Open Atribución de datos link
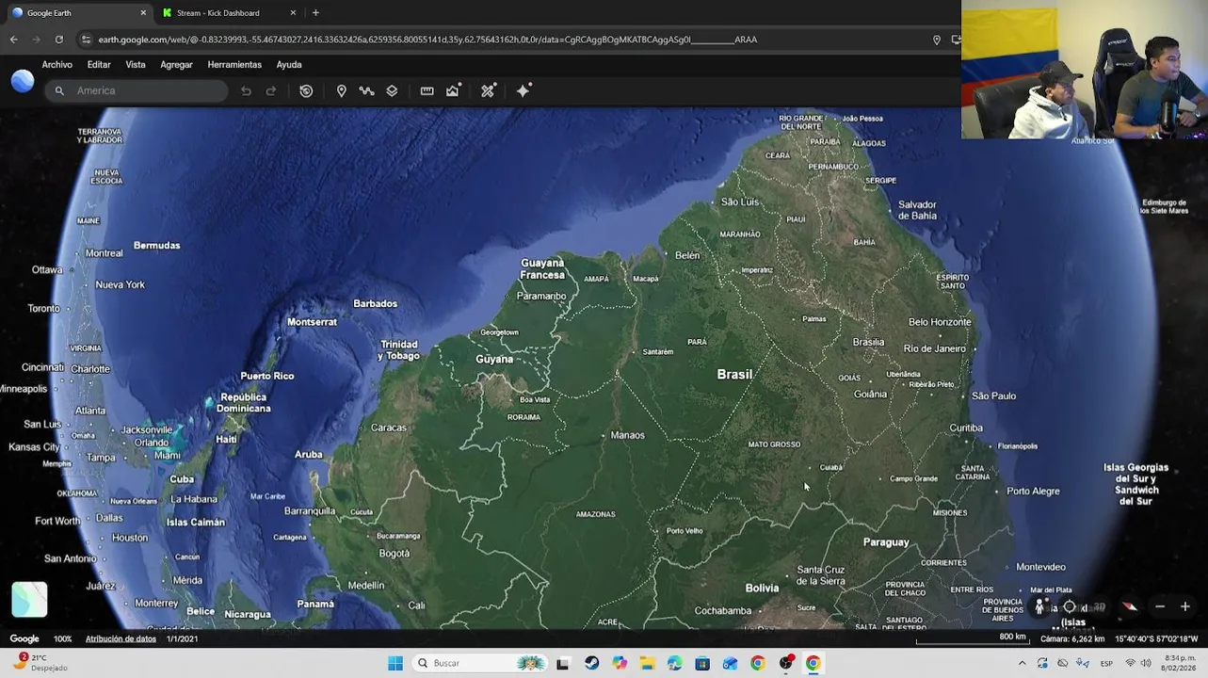This screenshot has height=678, width=1208. 121,639
